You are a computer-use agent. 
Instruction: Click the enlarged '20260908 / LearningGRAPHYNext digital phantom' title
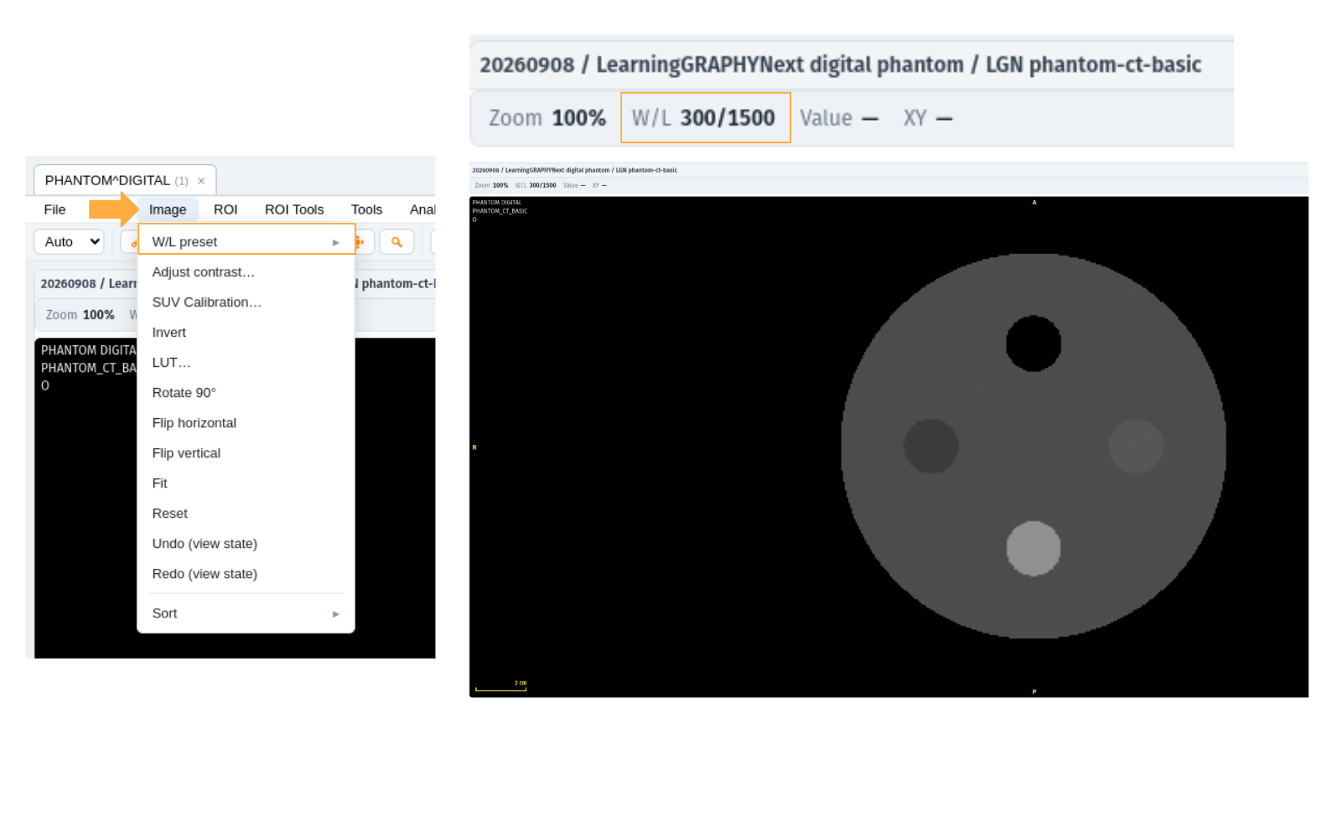coord(722,65)
